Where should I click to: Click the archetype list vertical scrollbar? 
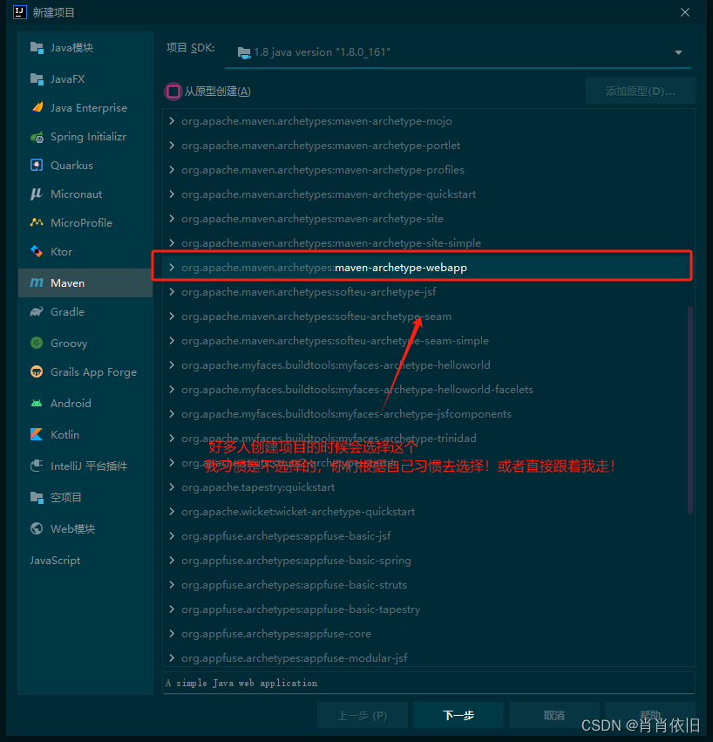tap(690, 410)
